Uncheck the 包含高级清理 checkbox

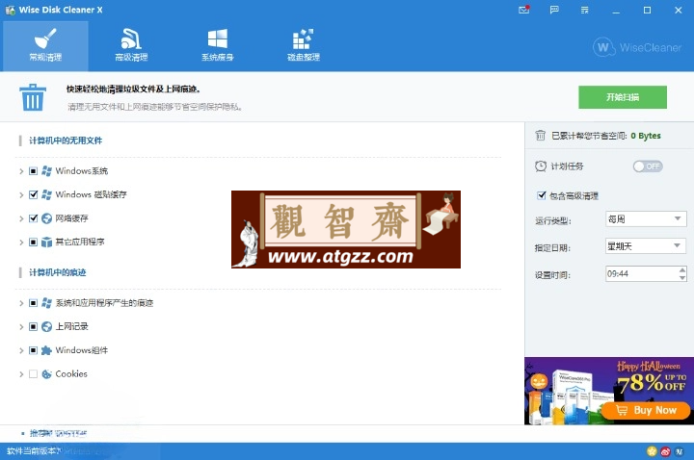pos(542,195)
